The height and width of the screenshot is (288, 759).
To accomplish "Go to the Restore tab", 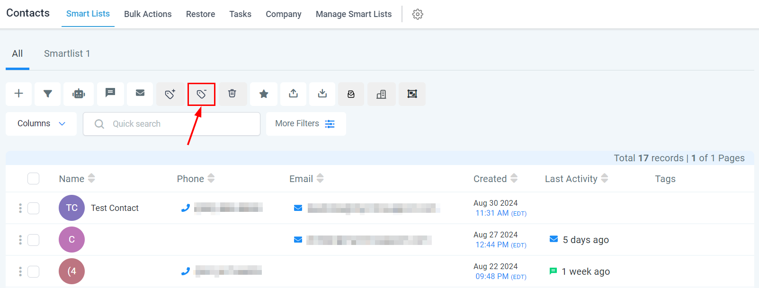I will [x=200, y=14].
